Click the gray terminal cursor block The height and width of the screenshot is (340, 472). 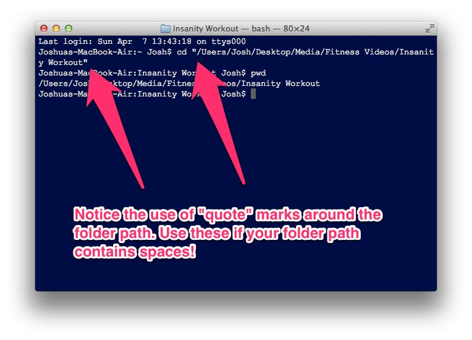coord(253,94)
